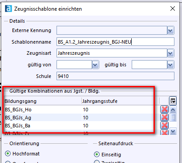182x163 pixels.
Task: Open the Externe Kennung dropdown
Action: pyautogui.click(x=170, y=31)
